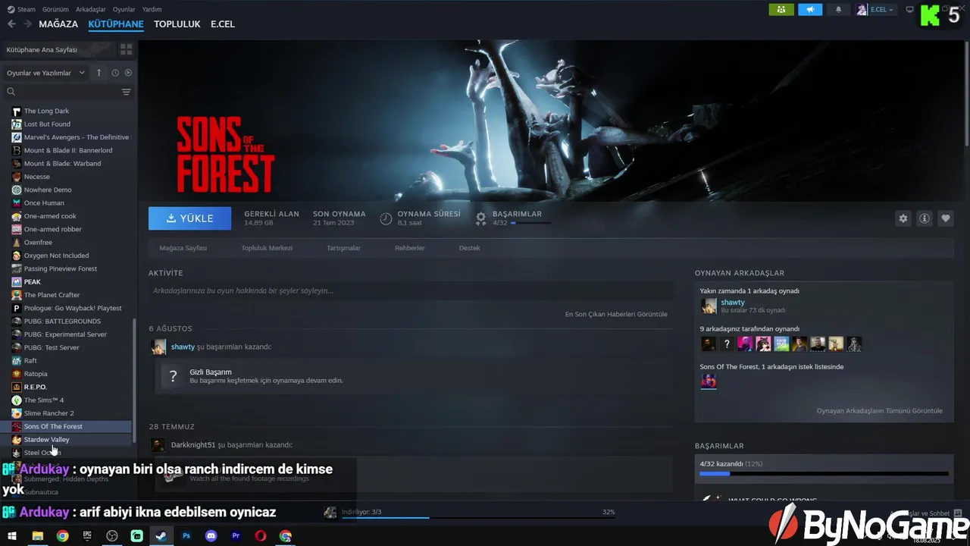970x546 pixels.
Task: Click the activity status input field
Action: (x=411, y=290)
